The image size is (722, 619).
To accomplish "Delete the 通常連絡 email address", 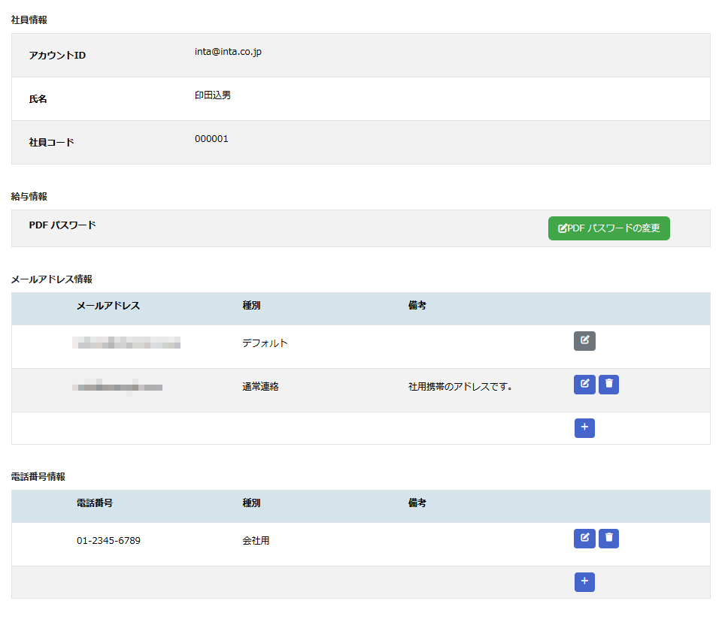I will [x=608, y=385].
